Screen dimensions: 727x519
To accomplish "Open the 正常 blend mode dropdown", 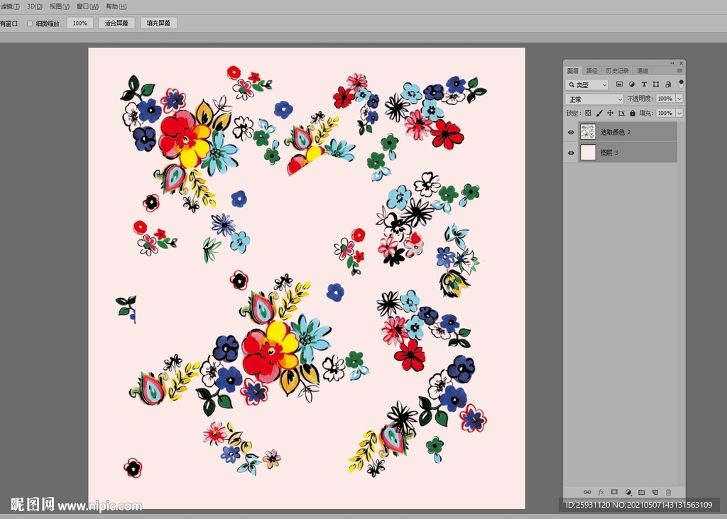I will coord(594,99).
